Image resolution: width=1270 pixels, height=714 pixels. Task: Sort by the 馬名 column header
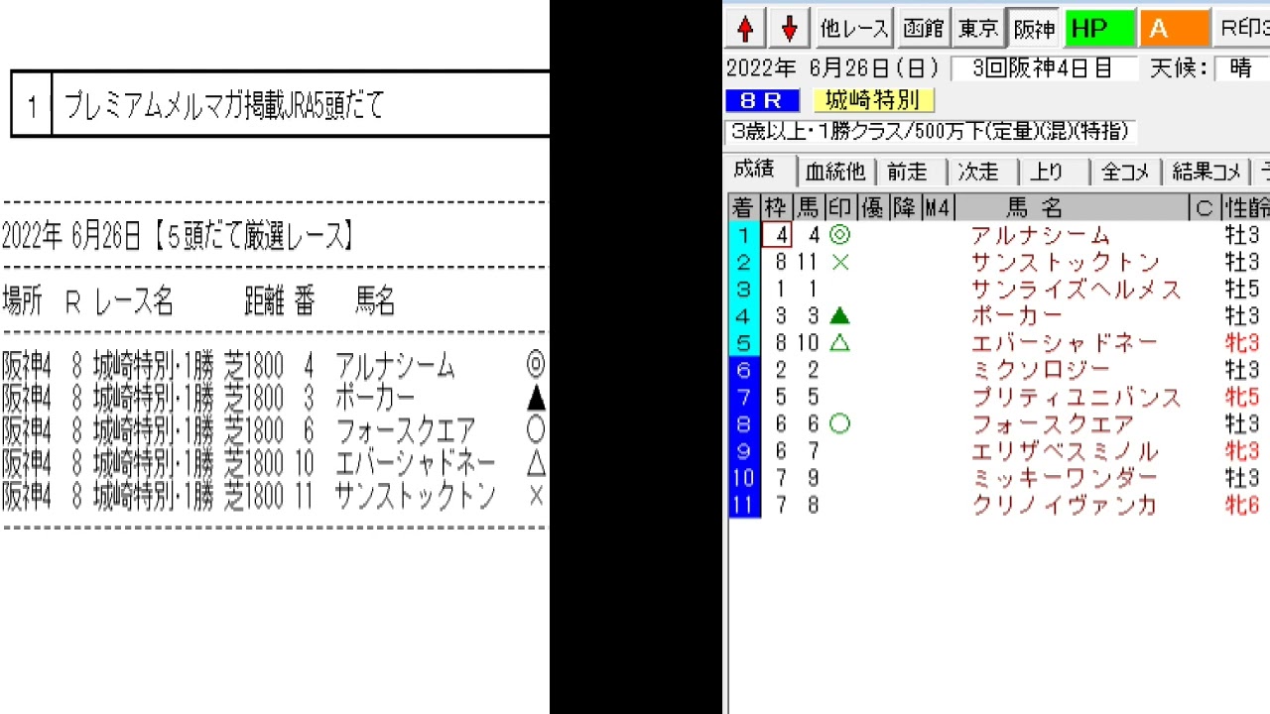click(1034, 207)
